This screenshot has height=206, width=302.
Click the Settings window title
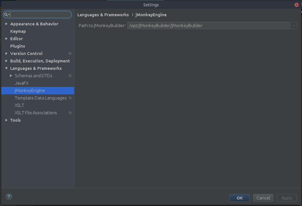151,5
